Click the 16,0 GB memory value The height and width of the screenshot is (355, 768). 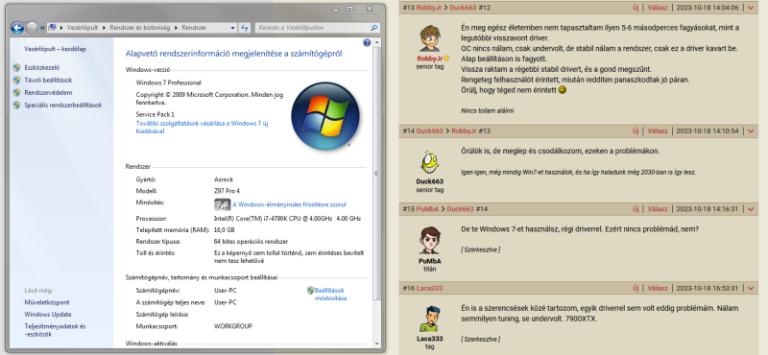(225, 230)
